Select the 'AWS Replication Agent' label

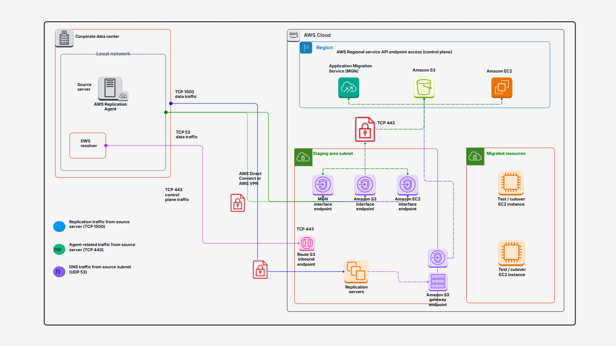[110, 106]
